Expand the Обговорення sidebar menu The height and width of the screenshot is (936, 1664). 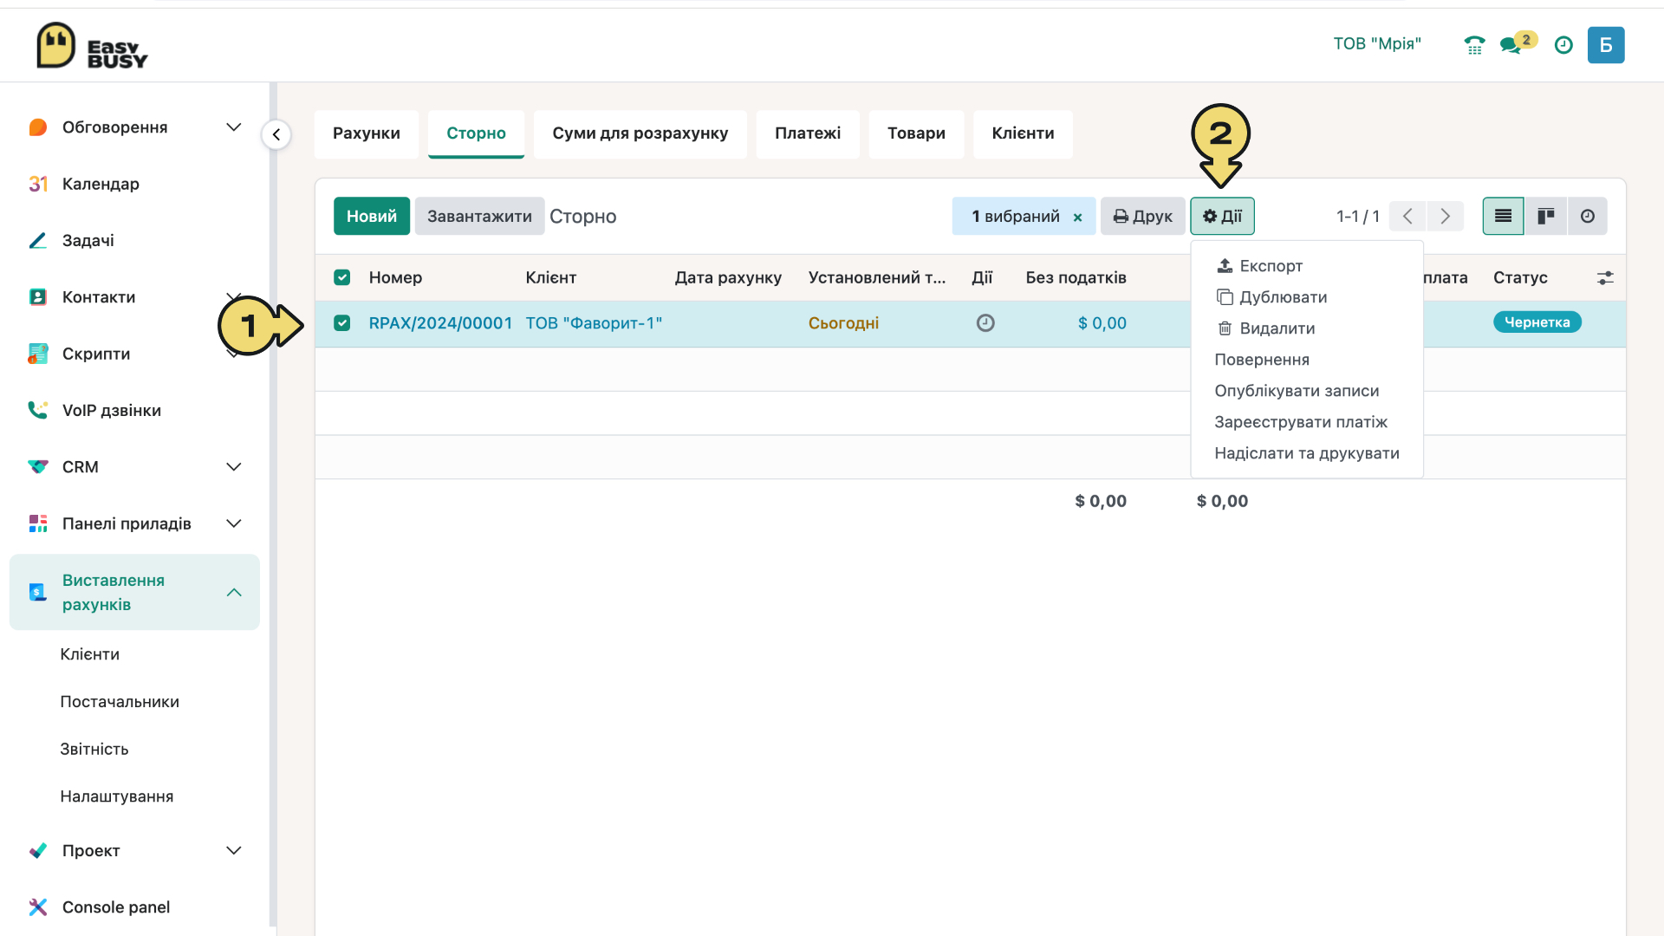pos(233,127)
